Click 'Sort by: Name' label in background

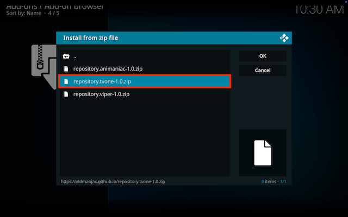[x=24, y=13]
